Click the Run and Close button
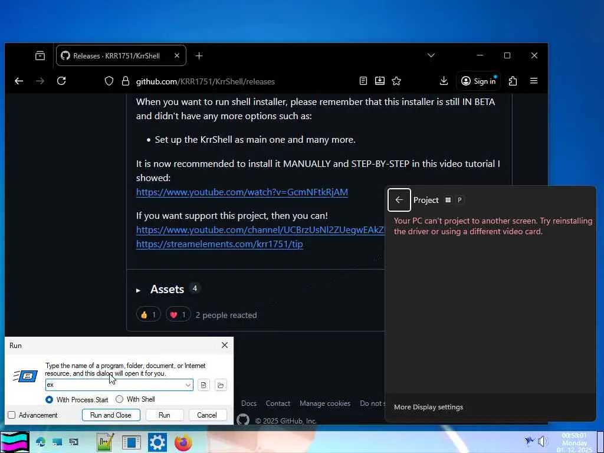The image size is (604, 453). [111, 415]
